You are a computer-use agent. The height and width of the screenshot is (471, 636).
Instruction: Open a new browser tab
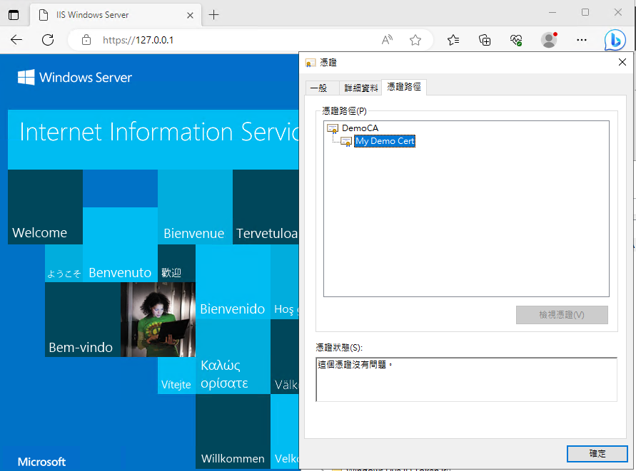coord(214,14)
